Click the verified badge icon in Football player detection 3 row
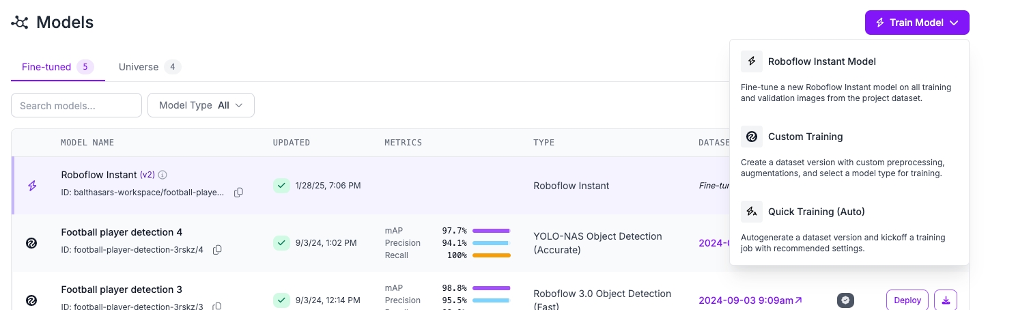 [x=845, y=300]
